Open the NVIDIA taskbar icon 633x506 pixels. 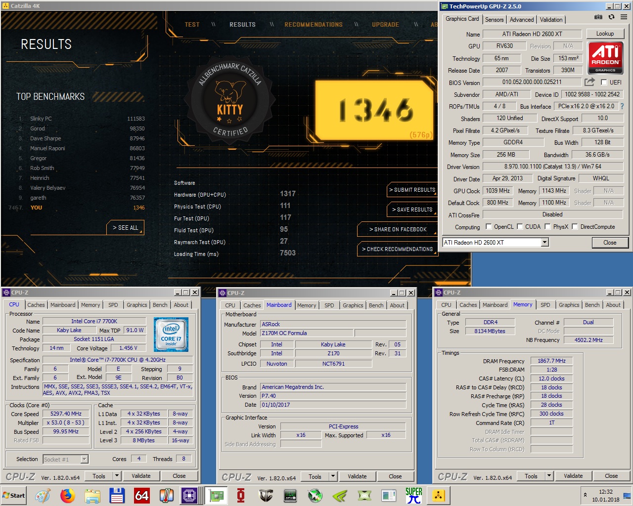[340, 496]
